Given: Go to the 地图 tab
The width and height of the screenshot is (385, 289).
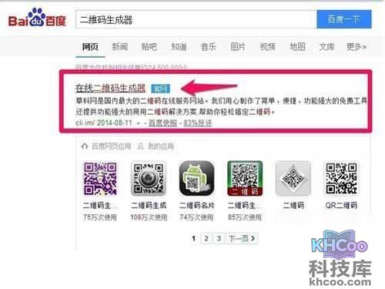Looking at the screenshot, I should coord(297,47).
